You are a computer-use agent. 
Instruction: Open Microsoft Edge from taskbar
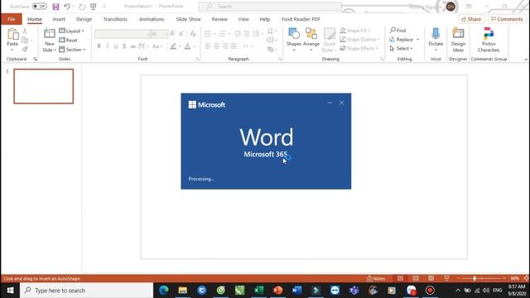164,291
